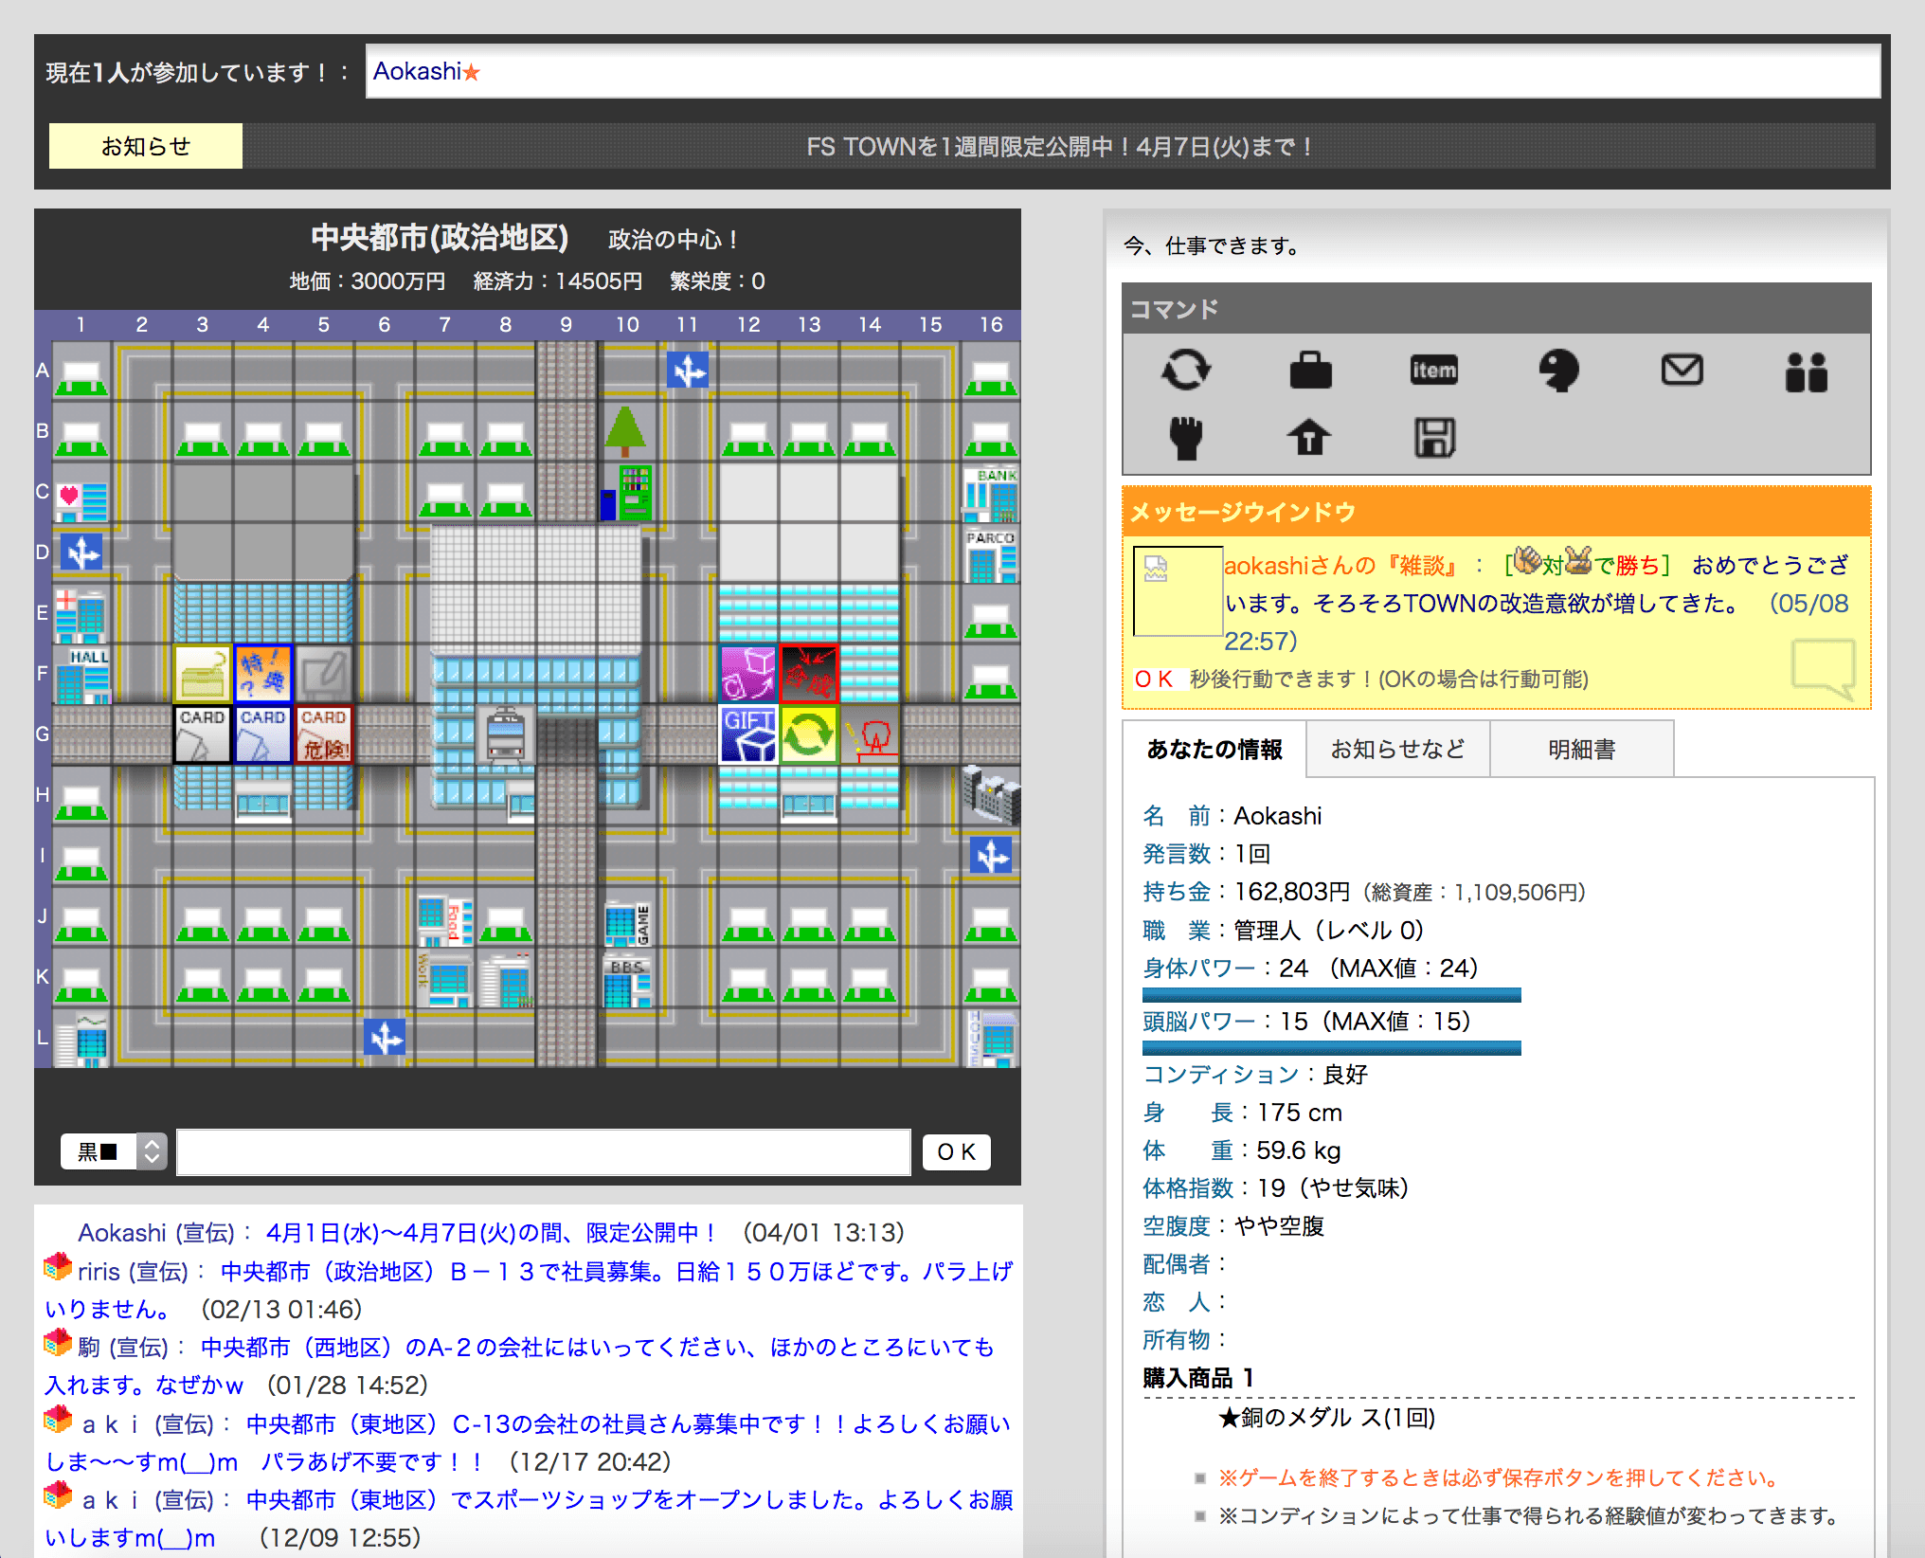
Task: Click the HOUSE building in row L
Action: (991, 1038)
